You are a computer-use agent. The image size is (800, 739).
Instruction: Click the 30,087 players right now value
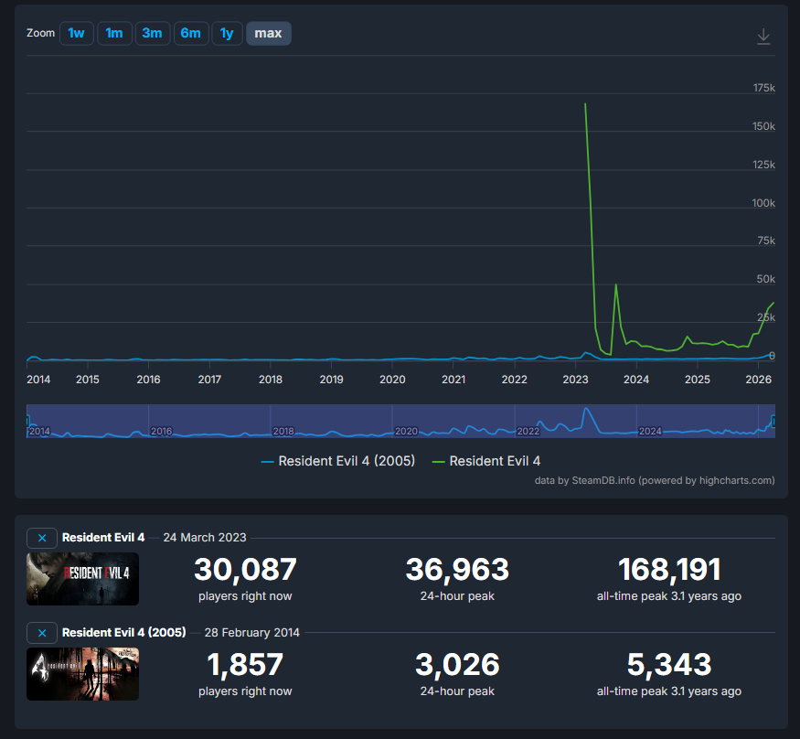pyautogui.click(x=245, y=570)
